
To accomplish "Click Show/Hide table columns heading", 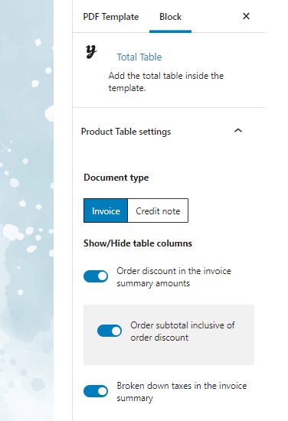I will [138, 243].
